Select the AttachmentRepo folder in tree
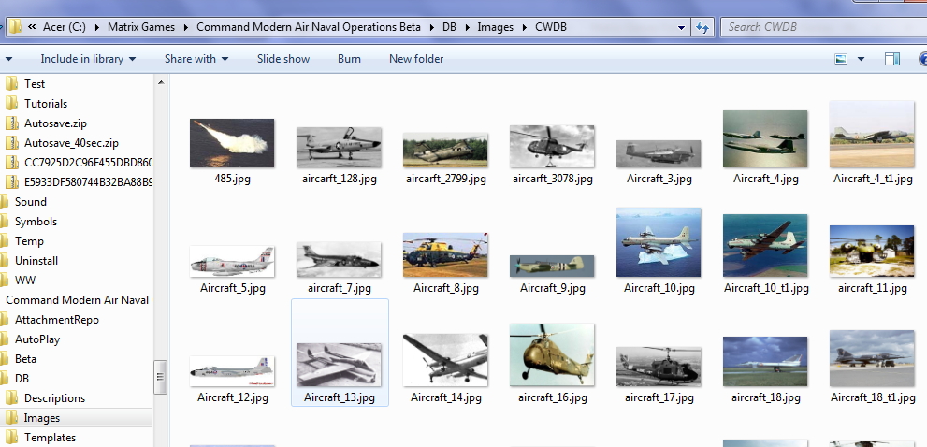Screen dimensions: 927x447 point(56,320)
